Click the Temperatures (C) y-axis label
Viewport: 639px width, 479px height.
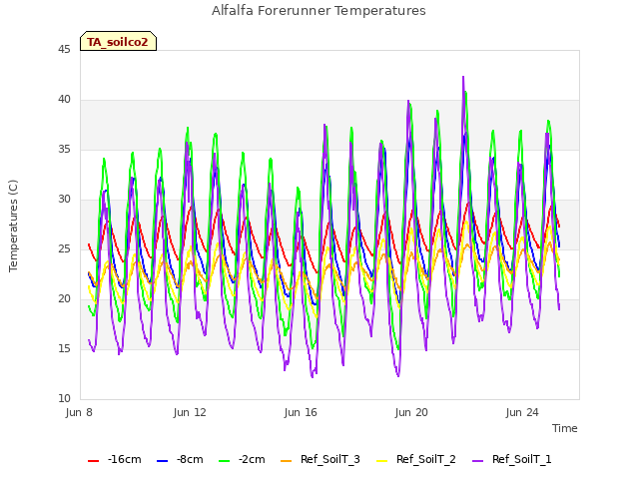pos(13,226)
